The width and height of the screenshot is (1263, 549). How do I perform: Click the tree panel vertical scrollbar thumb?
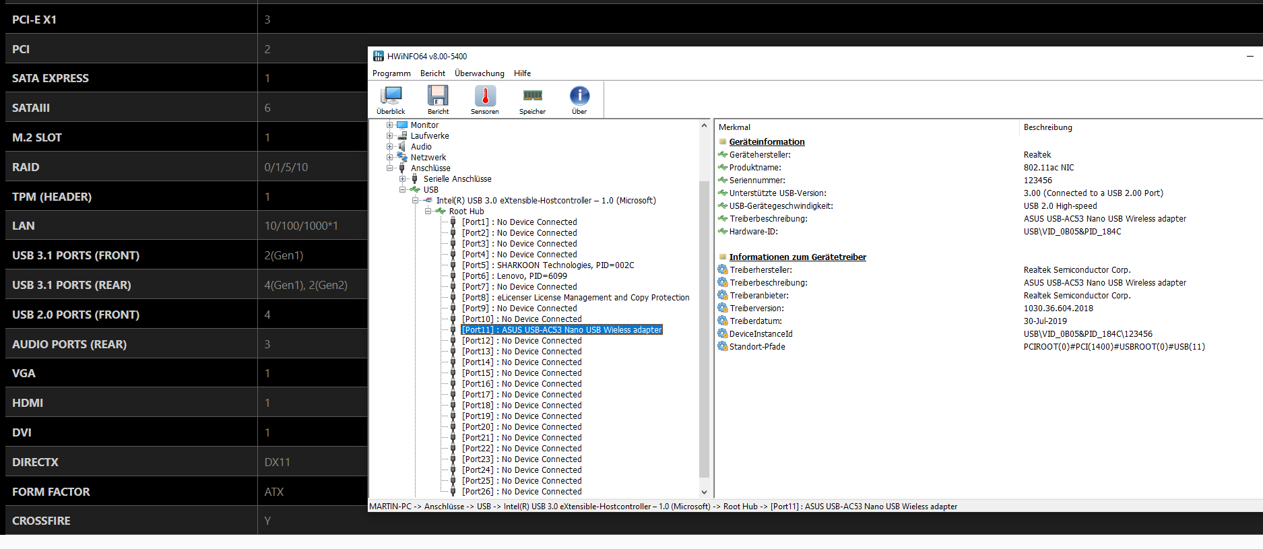coord(704,329)
